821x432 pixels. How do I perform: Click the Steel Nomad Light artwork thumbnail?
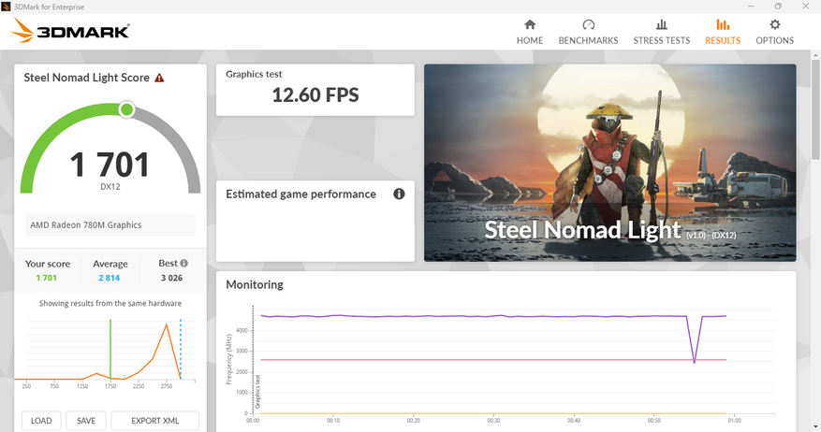pyautogui.click(x=609, y=162)
